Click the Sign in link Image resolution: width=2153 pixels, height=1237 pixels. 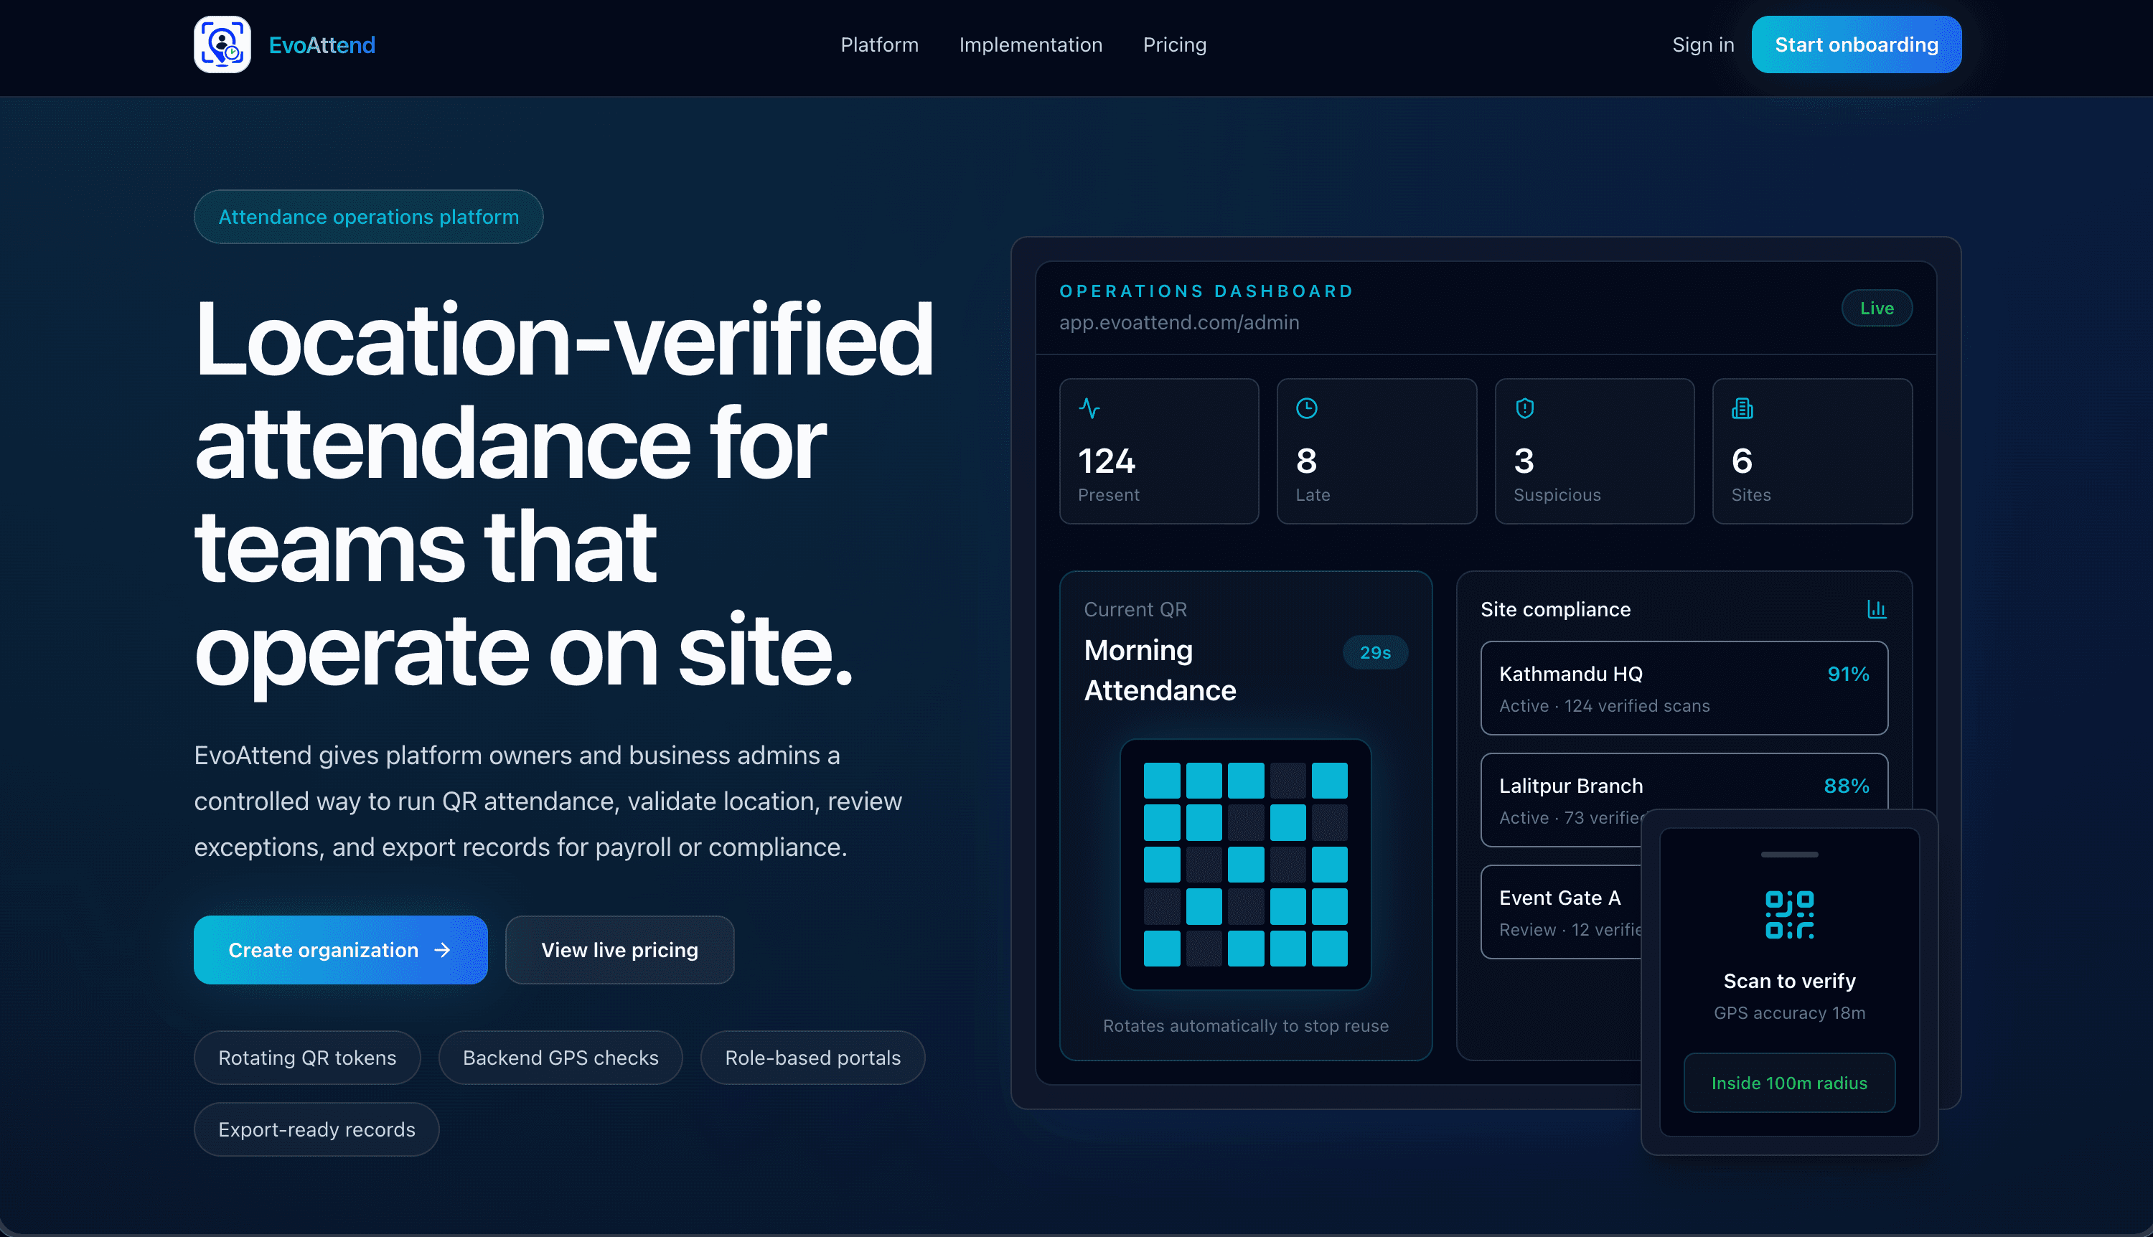tap(1703, 45)
